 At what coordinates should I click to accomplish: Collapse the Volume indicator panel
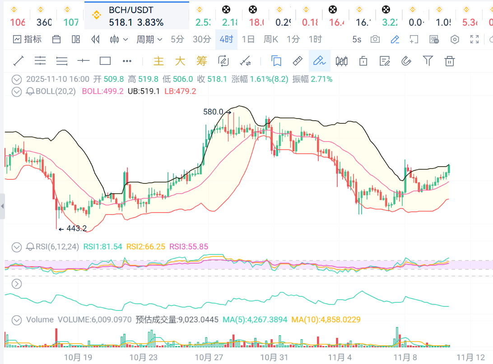pyautogui.click(x=17, y=320)
